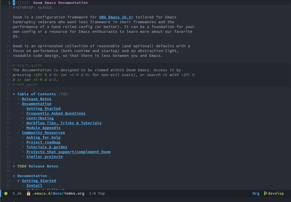Click the Org major mode indicator
The width and height of the screenshot is (291, 202).
(256, 194)
